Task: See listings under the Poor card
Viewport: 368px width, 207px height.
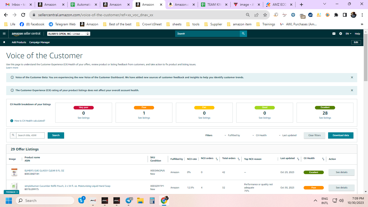Action: (144, 118)
